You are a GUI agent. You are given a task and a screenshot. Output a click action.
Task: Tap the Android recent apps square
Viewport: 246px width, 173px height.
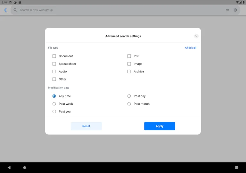237,168
